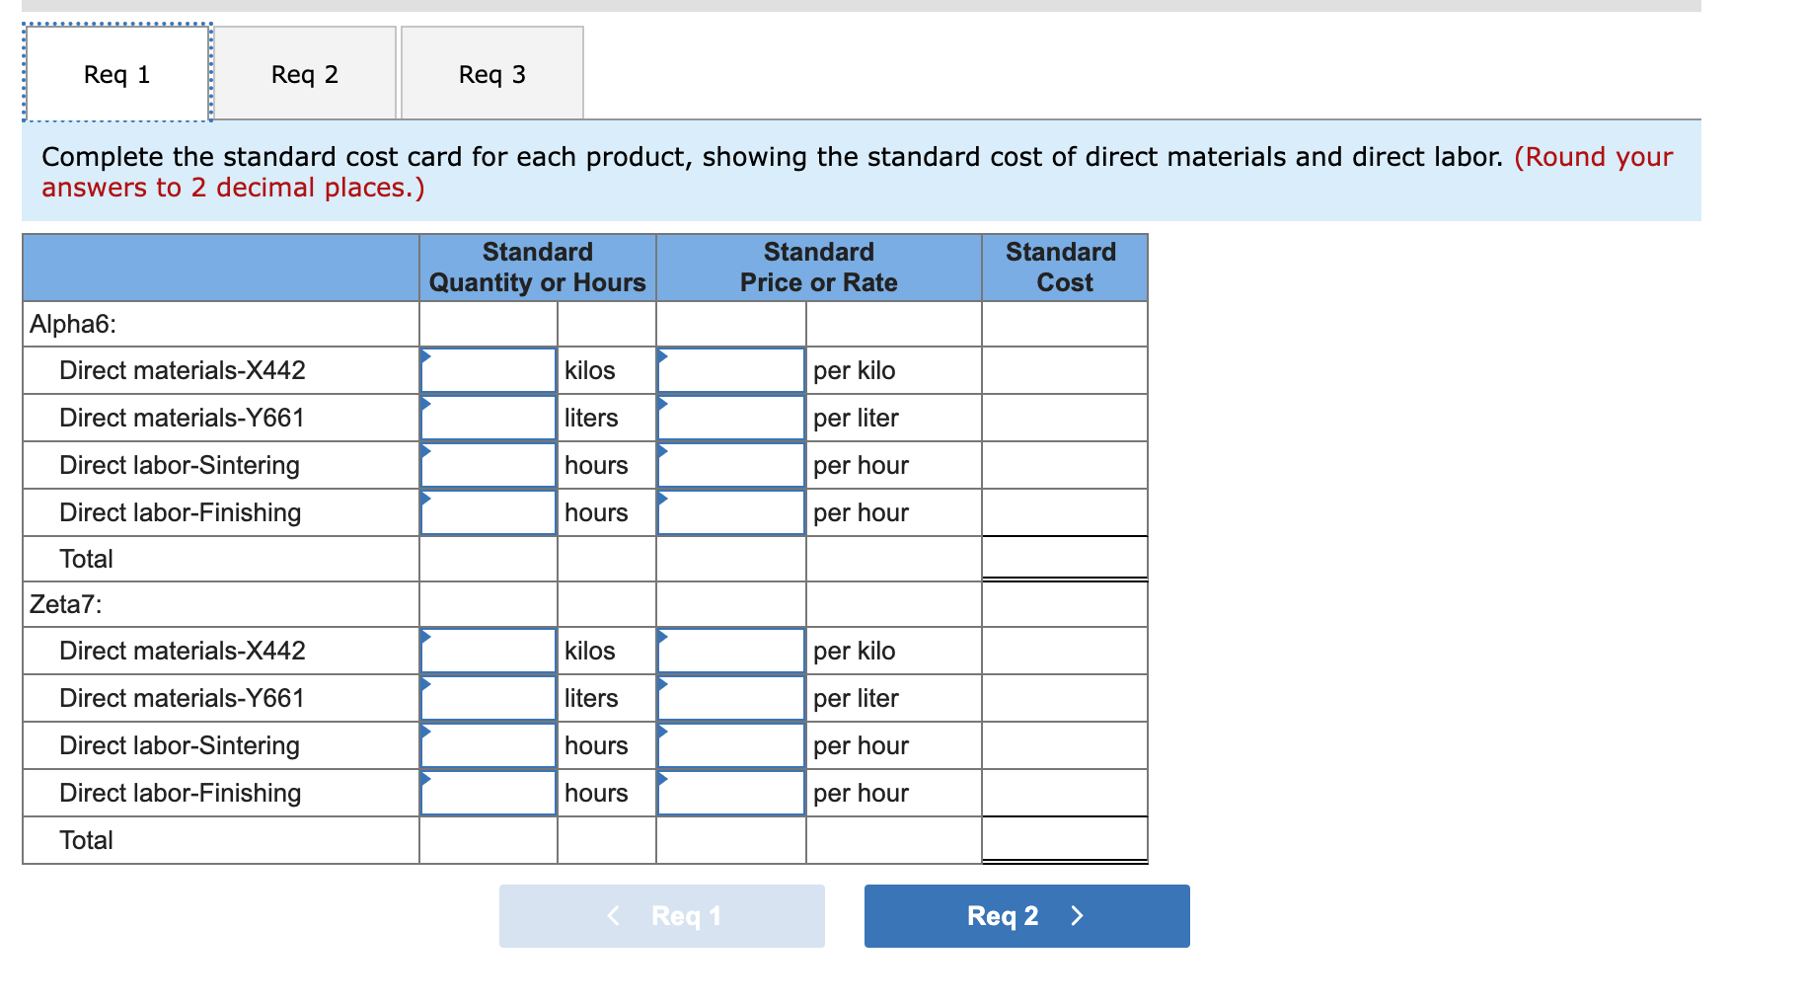1806x1005 pixels.
Task: Click Alpha6 Sintering rate per hour field
Action: point(731,465)
